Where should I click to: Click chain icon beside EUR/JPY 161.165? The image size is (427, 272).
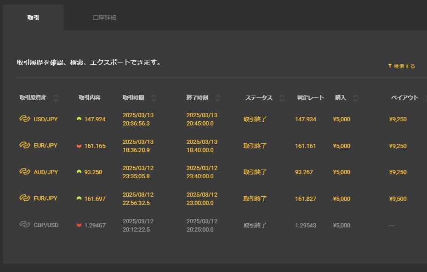(x=25, y=145)
